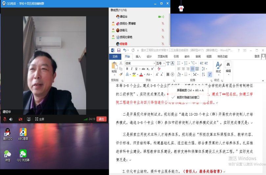Viewport: 266px width, 175px height.
Task: Open highlight color dropdown arrow
Action: click(137, 74)
